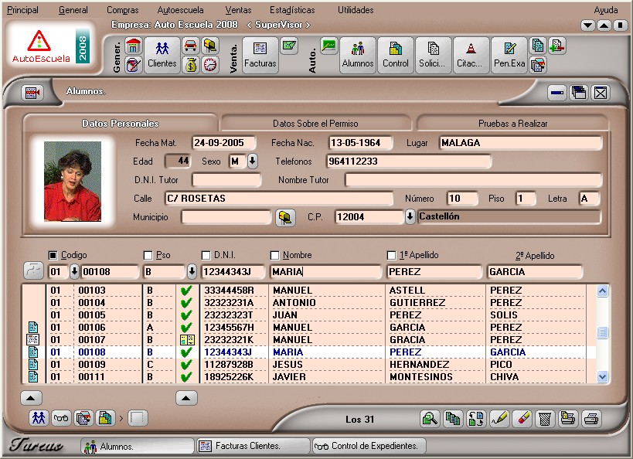Screen dimensions: 633x459
Task: Click the printer icon in bottom toolbar
Action: (x=591, y=419)
